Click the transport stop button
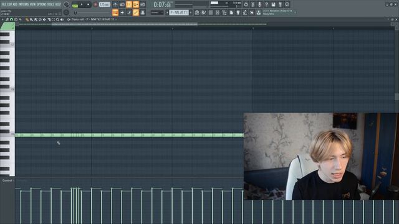This screenshot has width=399, height=224. pyautogui.click(x=89, y=4)
